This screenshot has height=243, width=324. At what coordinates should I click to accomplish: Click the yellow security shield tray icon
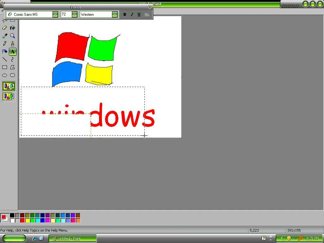click(289, 239)
